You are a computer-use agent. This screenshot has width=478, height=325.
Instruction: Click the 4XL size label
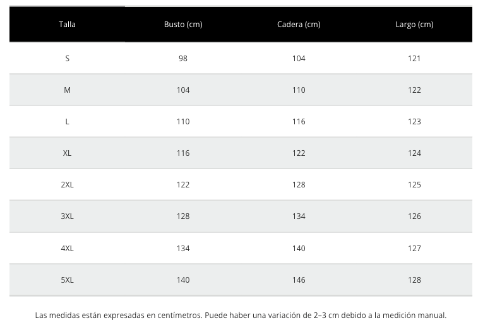pyautogui.click(x=67, y=248)
